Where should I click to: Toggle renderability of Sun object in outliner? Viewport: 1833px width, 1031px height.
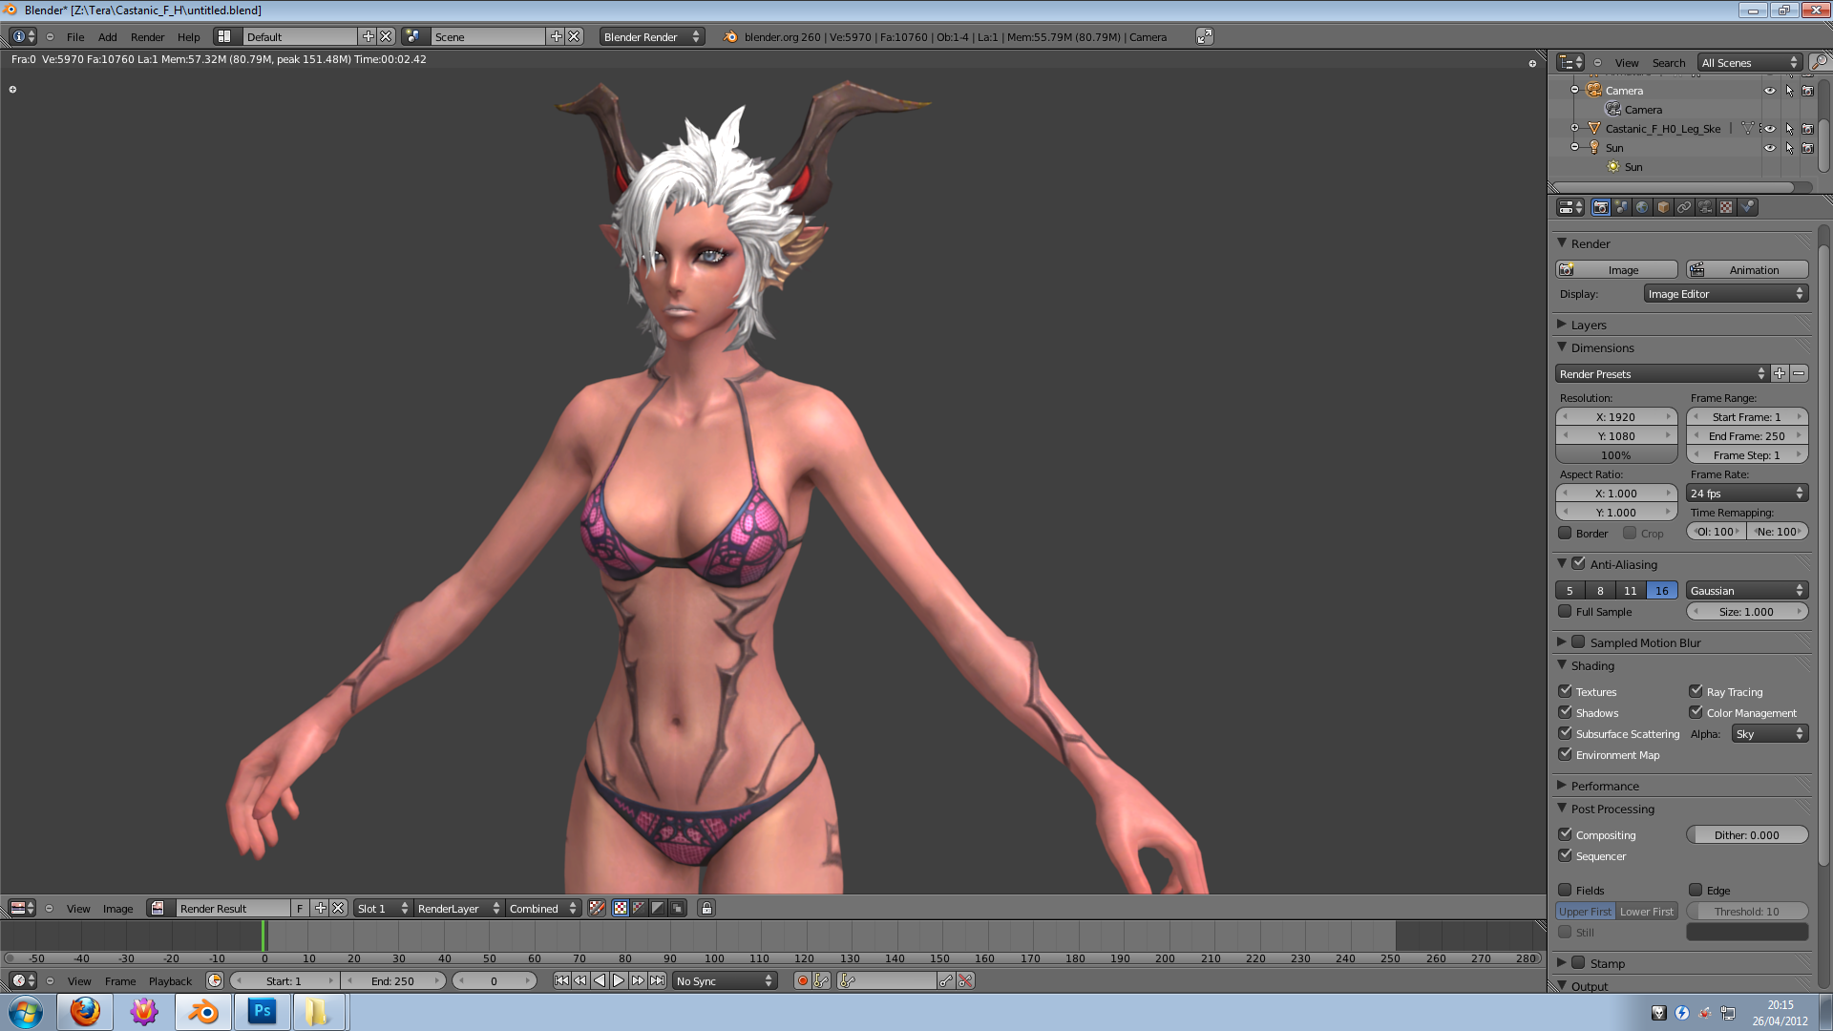coord(1807,148)
